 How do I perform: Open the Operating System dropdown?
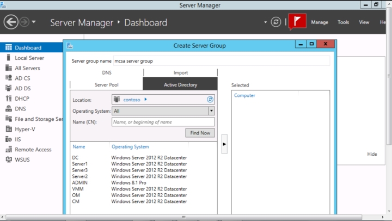point(211,111)
